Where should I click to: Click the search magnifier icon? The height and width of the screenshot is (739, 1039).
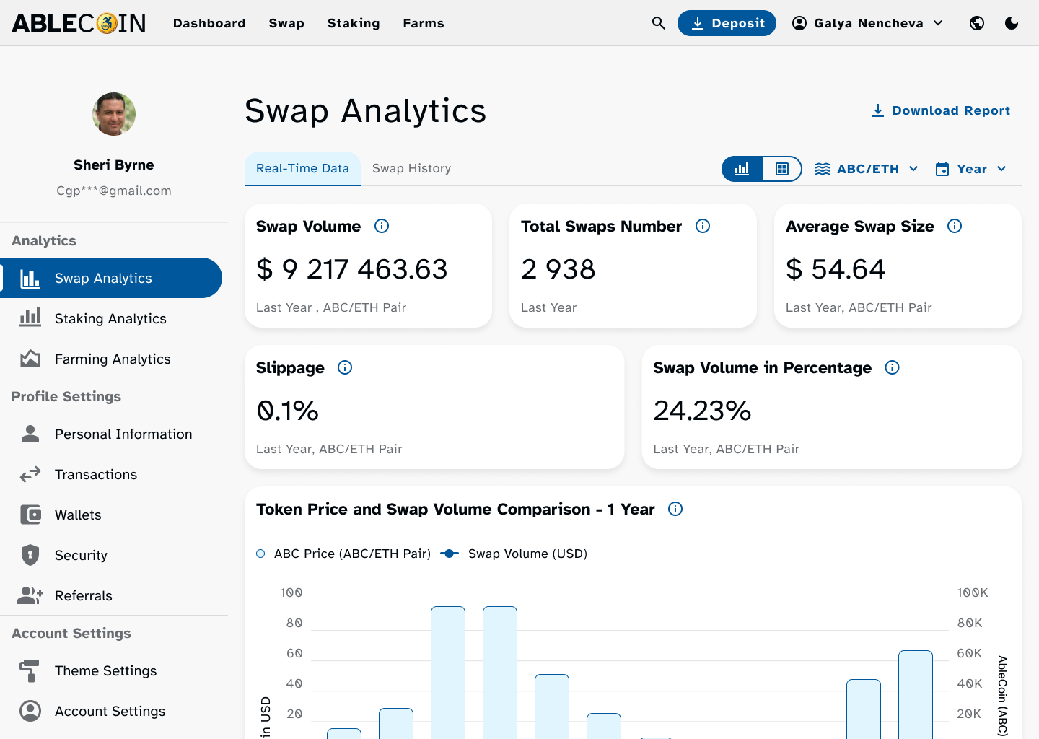tap(658, 23)
